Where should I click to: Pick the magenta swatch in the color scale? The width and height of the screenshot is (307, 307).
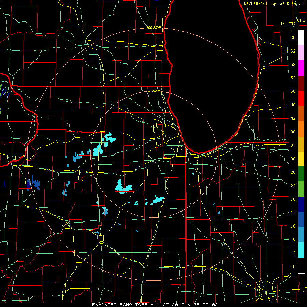(x=301, y=68)
